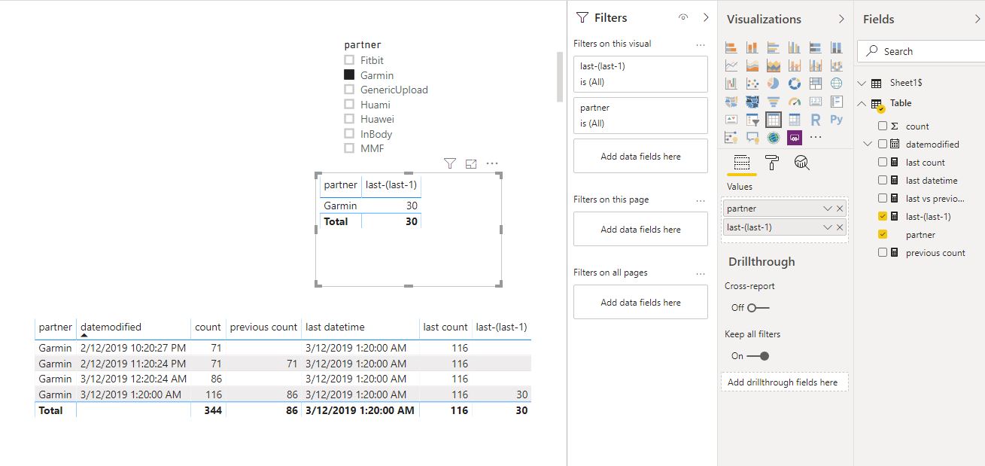Open Filters on this page options menu
Image resolution: width=985 pixels, height=466 pixels.
[701, 200]
